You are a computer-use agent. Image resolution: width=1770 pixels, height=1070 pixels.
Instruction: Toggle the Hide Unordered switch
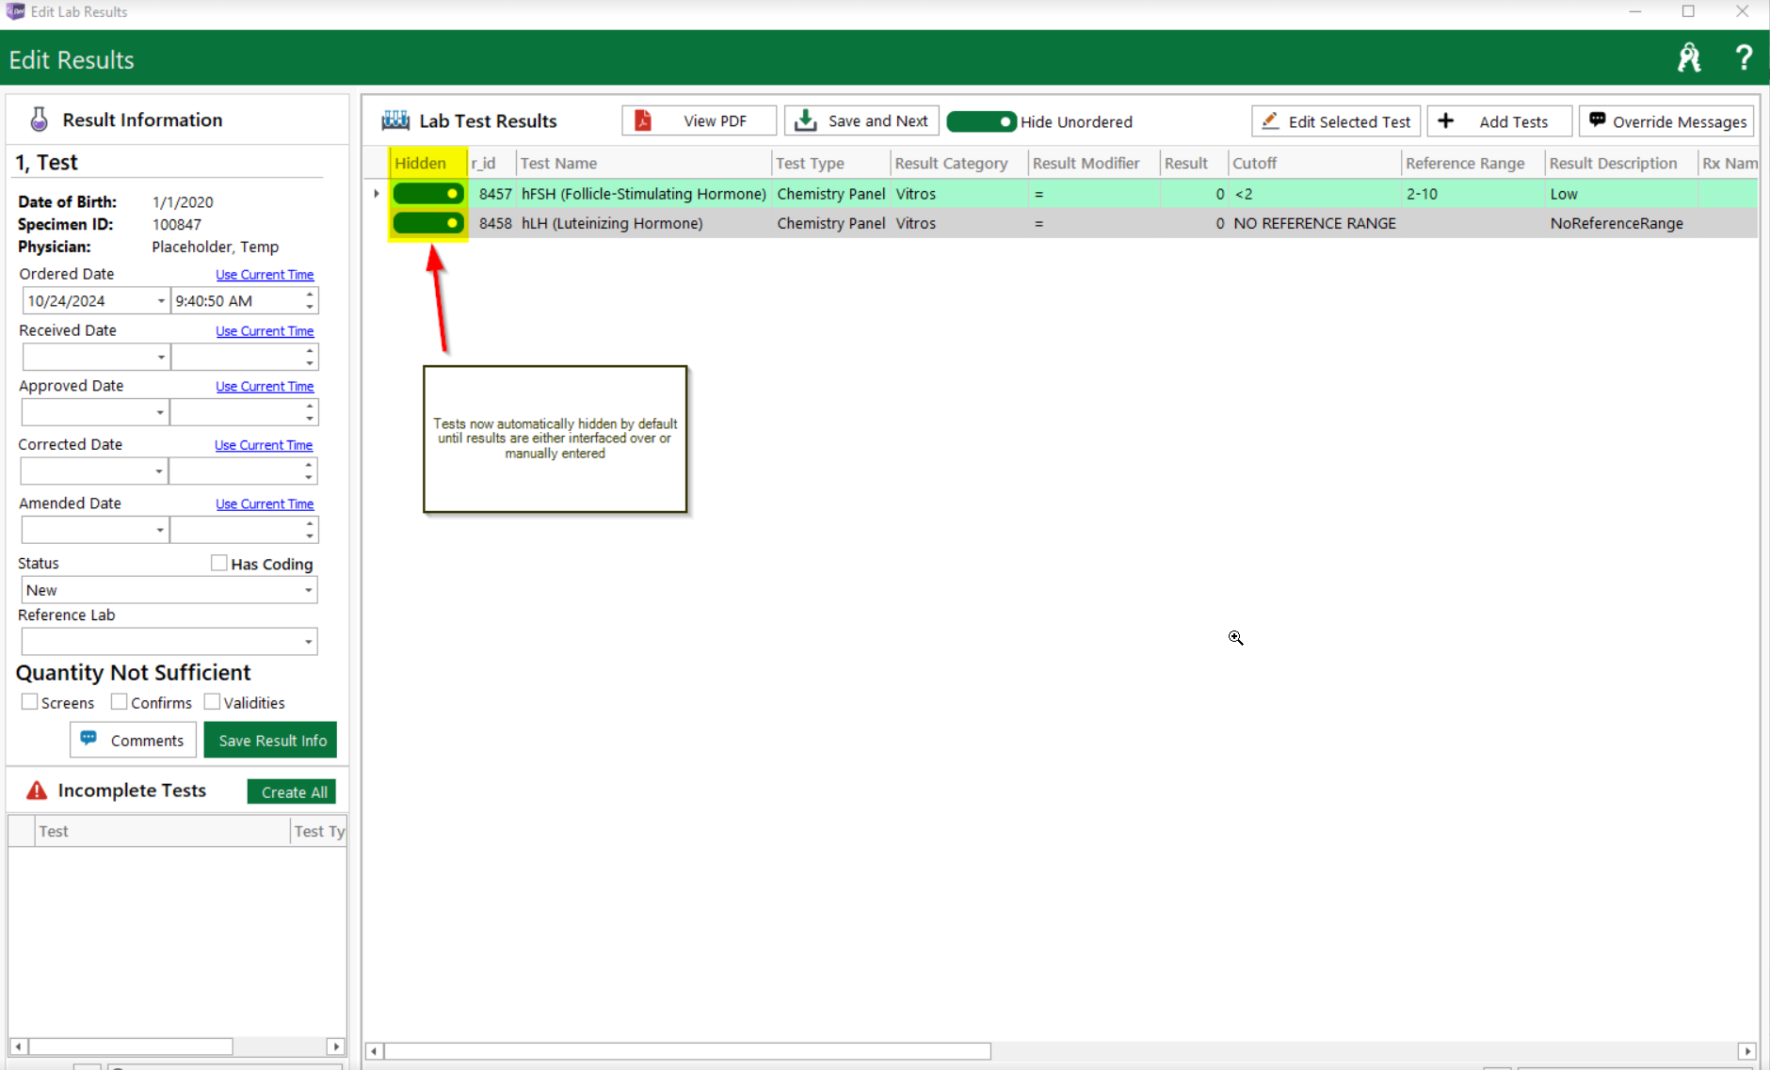tap(981, 121)
